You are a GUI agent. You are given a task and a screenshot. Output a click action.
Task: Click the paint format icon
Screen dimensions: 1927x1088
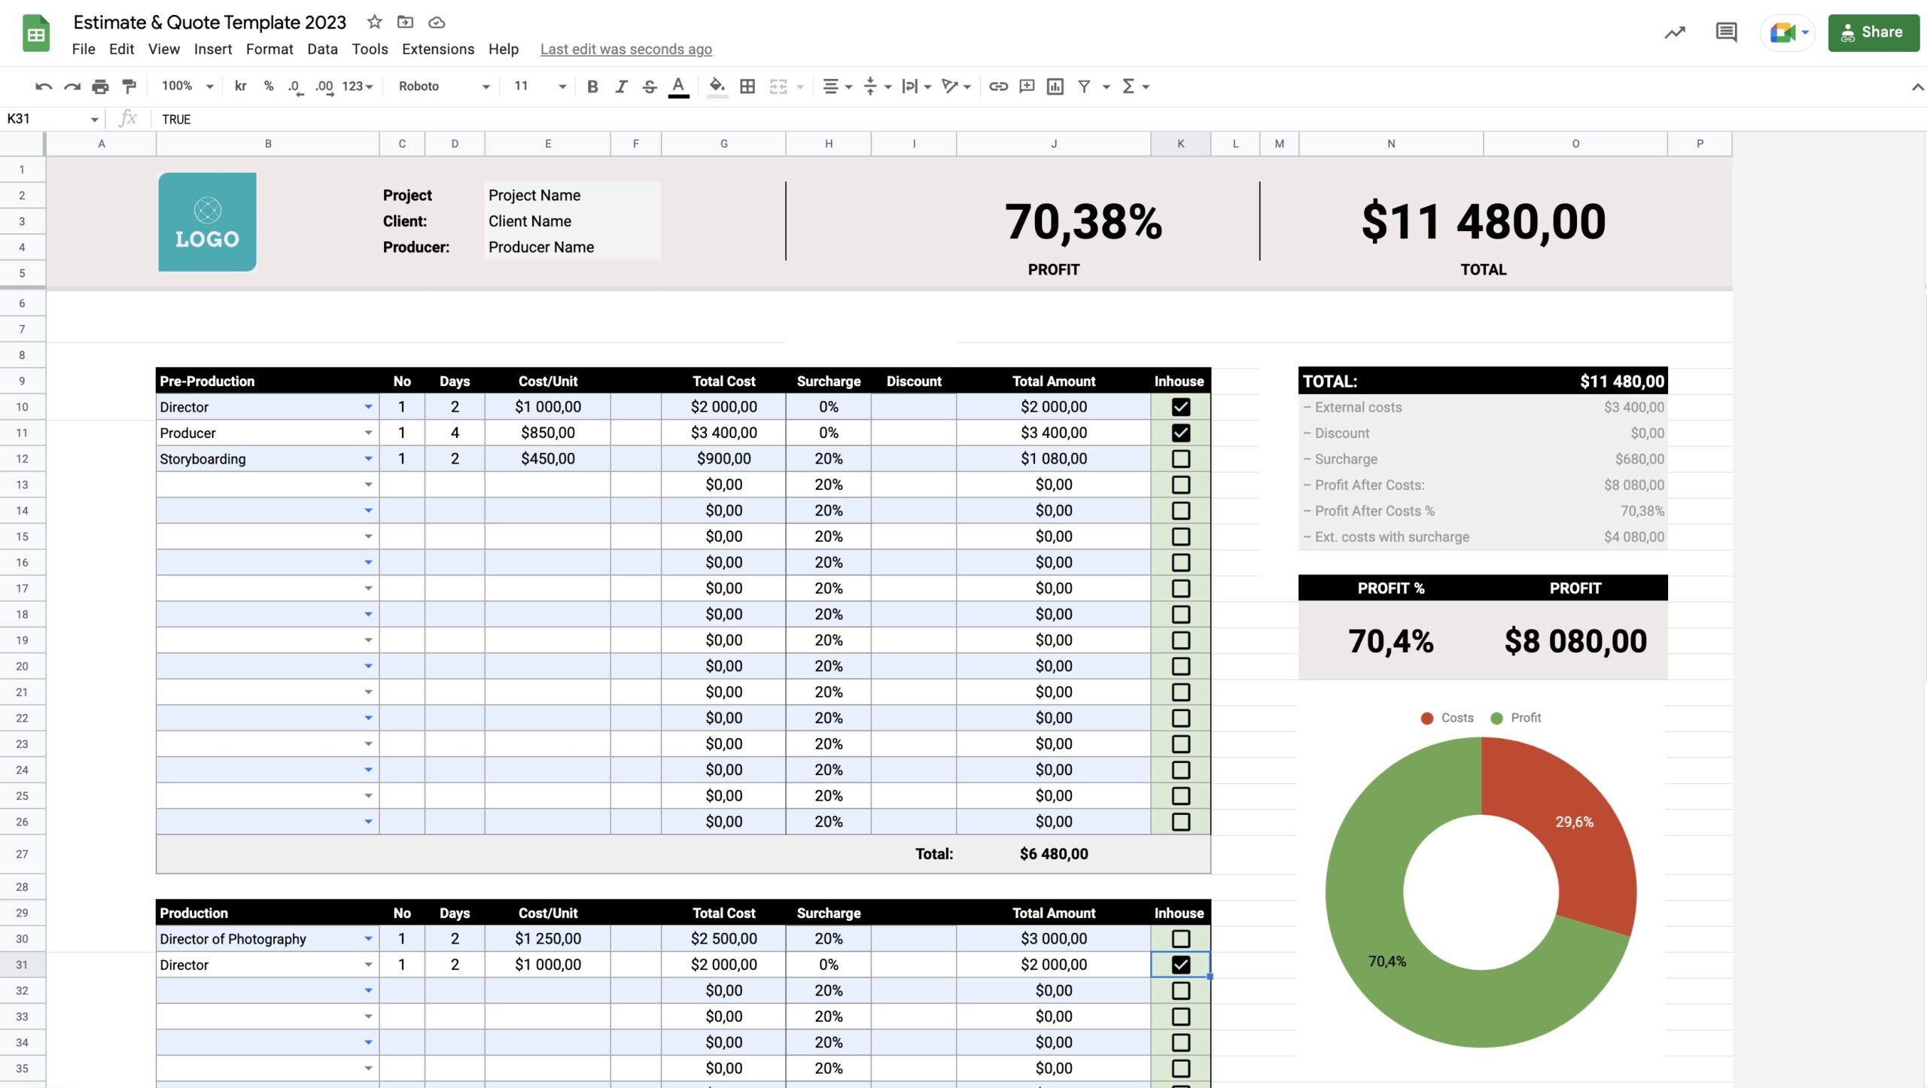(129, 87)
